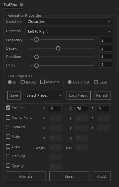The width and height of the screenshot is (119, 187).
Task: Click the Delay slider handle
Action: click(x=37, y=65)
